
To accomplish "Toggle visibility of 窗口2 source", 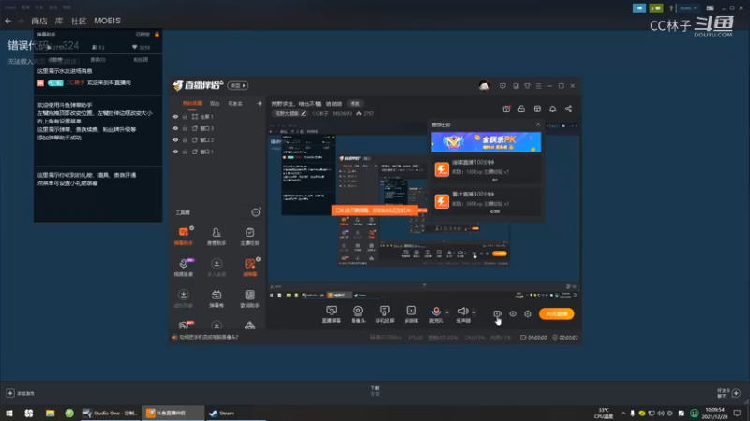I will point(175,139).
